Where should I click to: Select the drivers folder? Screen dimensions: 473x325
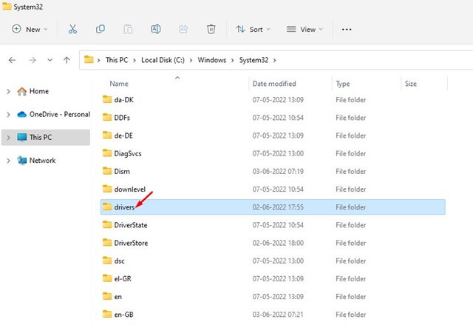point(124,207)
